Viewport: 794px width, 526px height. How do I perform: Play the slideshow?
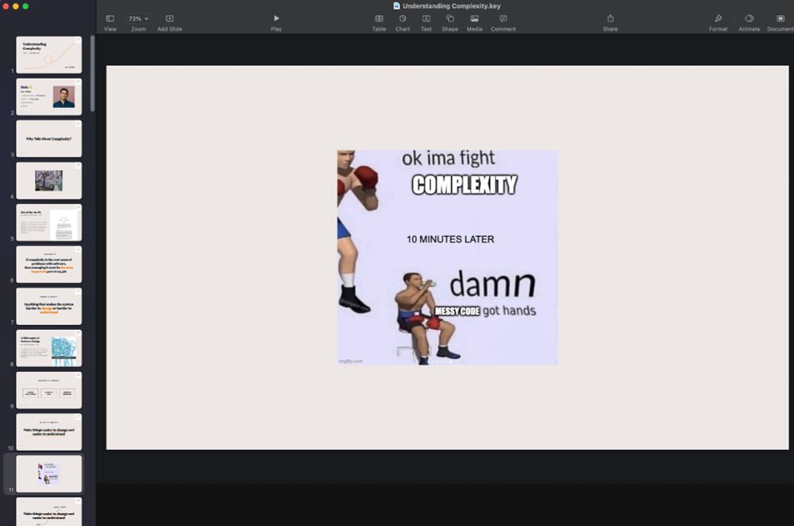pyautogui.click(x=276, y=22)
